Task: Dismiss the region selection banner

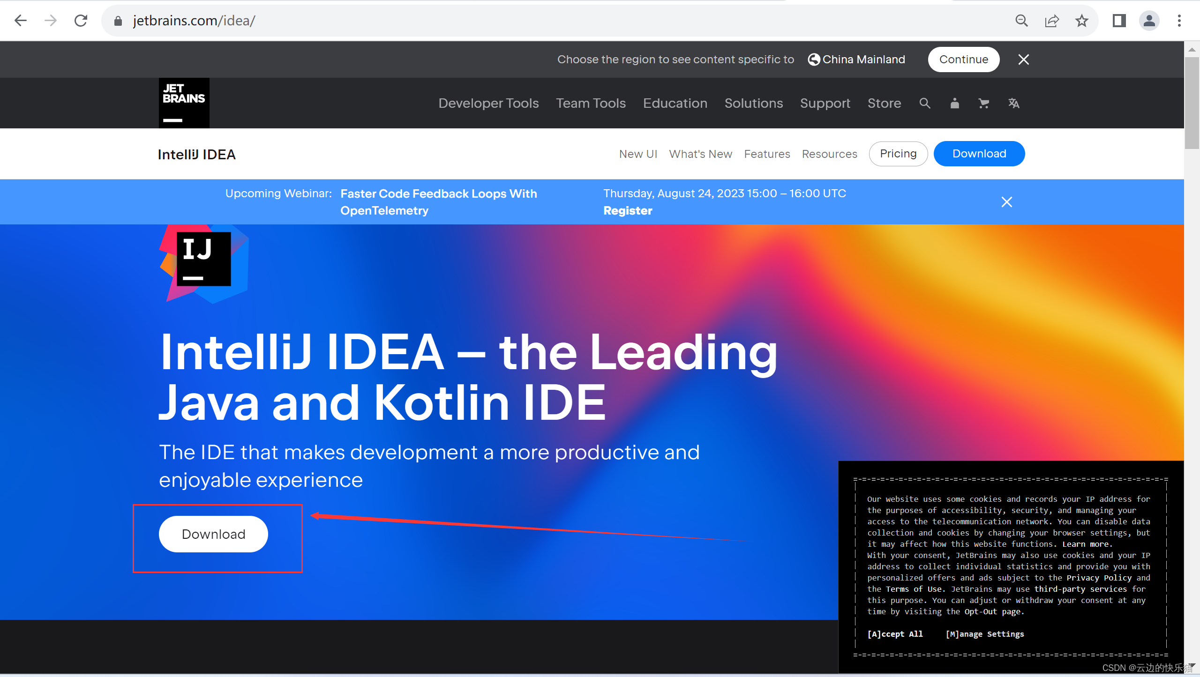Action: coord(1024,60)
